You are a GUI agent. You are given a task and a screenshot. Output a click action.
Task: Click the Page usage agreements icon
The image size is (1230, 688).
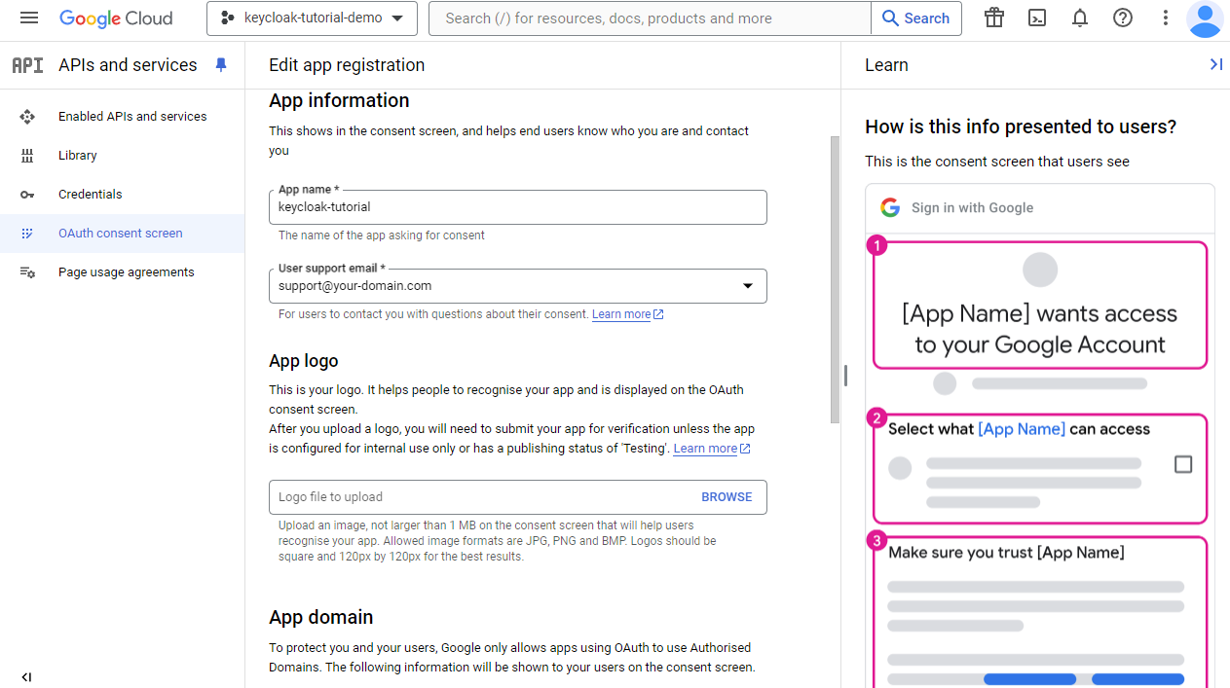coord(27,272)
